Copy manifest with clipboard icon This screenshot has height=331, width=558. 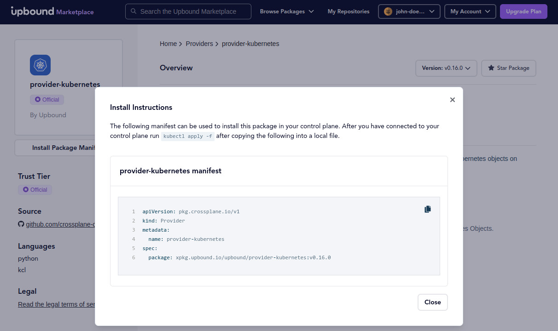click(428, 209)
